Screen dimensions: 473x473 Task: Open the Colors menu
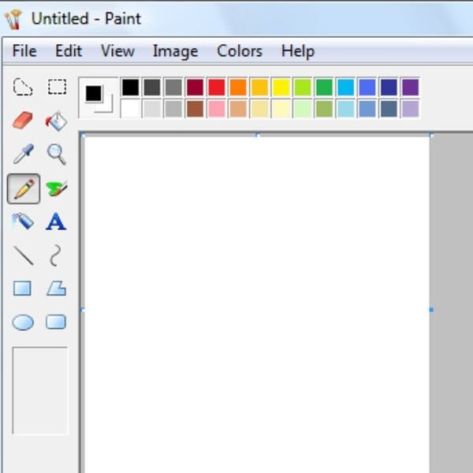click(x=240, y=50)
